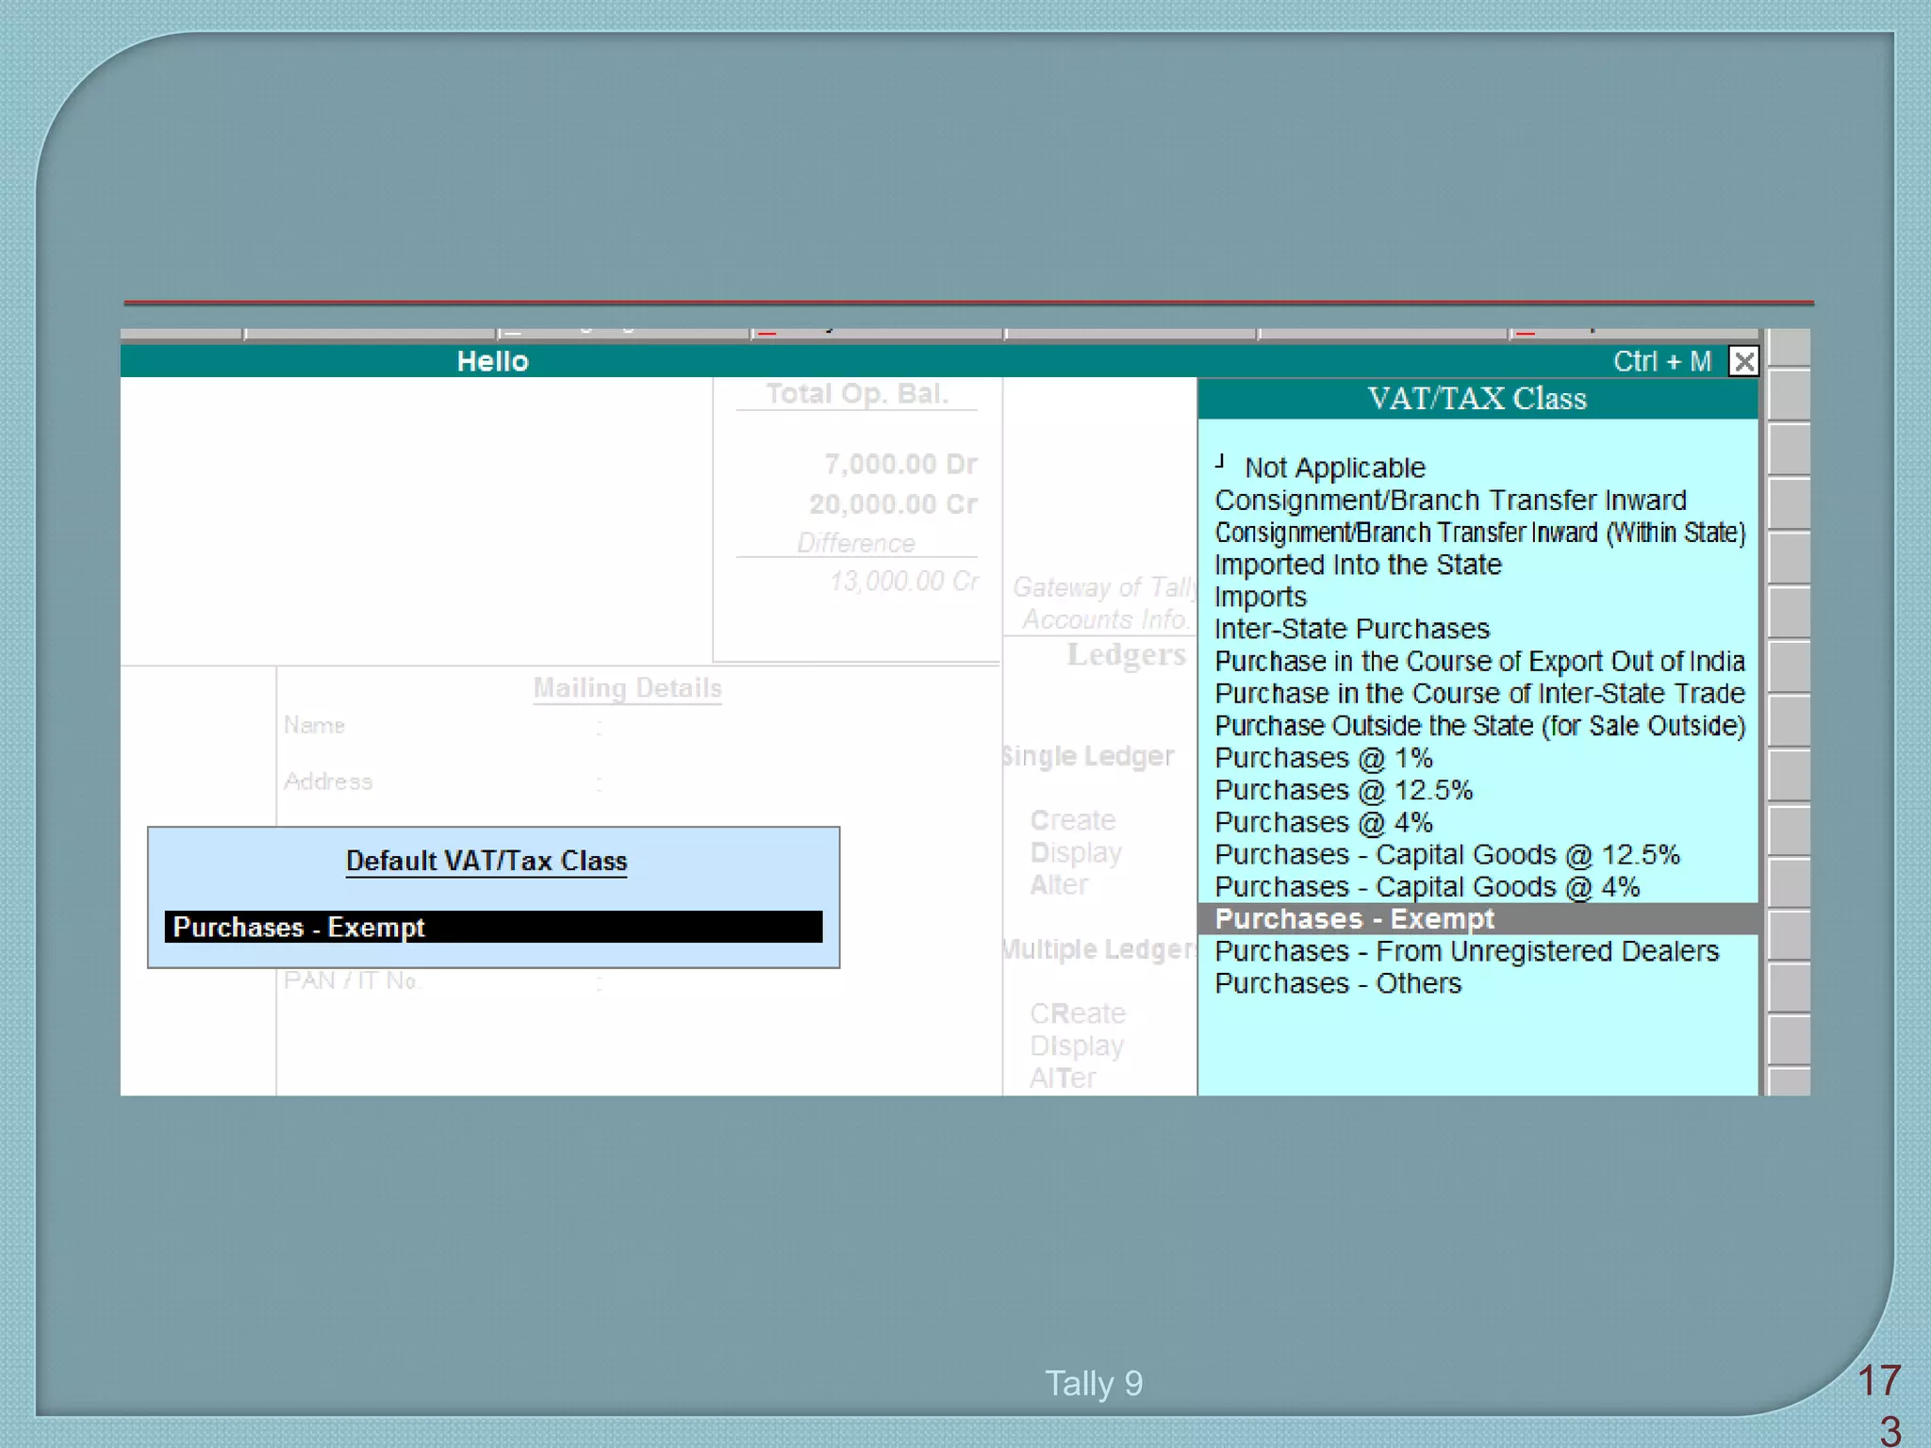Select Purchases - Capital Goods @ 12.5%
Image resolution: width=1931 pixels, height=1448 pixels.
[x=1446, y=855]
